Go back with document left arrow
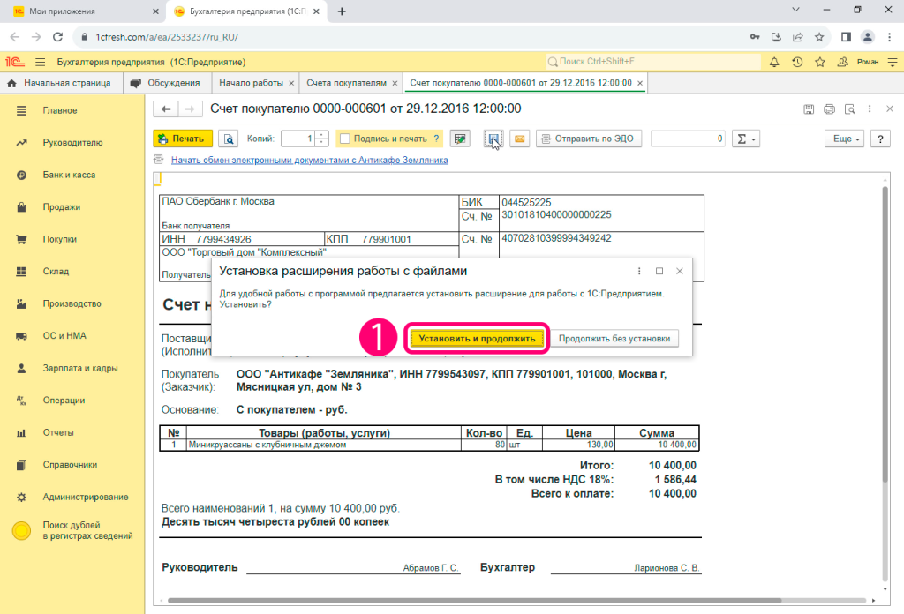Viewport: 904px width, 614px height. point(166,109)
